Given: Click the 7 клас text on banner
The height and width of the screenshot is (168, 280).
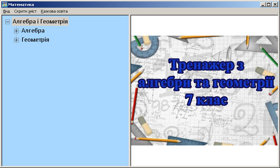Looking at the screenshot, I should (206, 101).
